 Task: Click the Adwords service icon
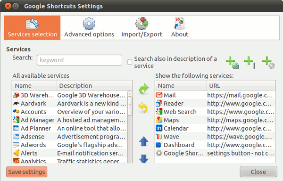(16, 145)
